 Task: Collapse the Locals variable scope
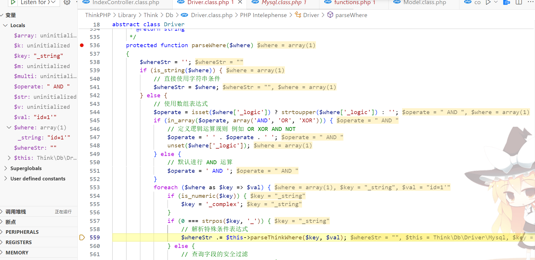point(5,25)
